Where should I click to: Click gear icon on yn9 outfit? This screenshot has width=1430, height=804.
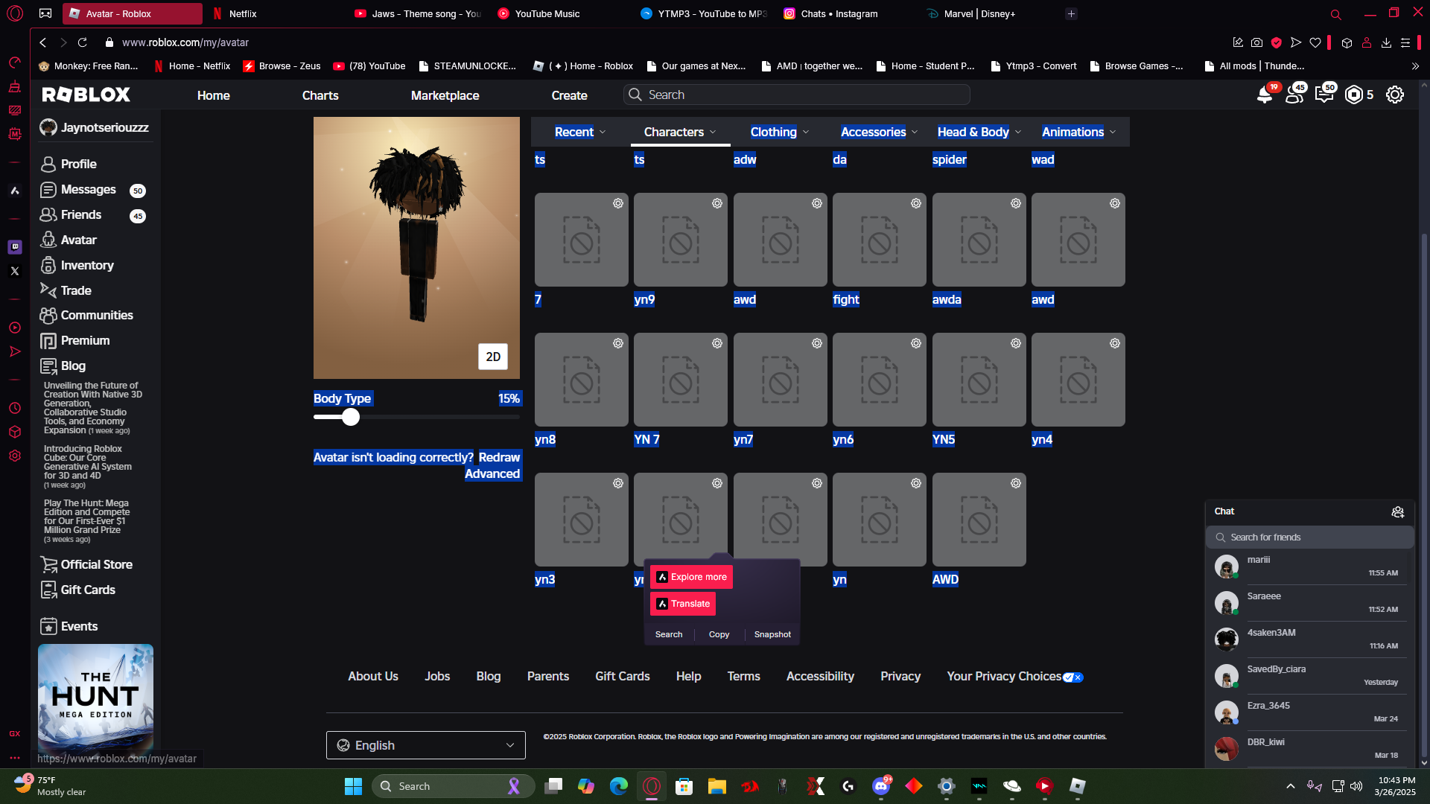(716, 203)
